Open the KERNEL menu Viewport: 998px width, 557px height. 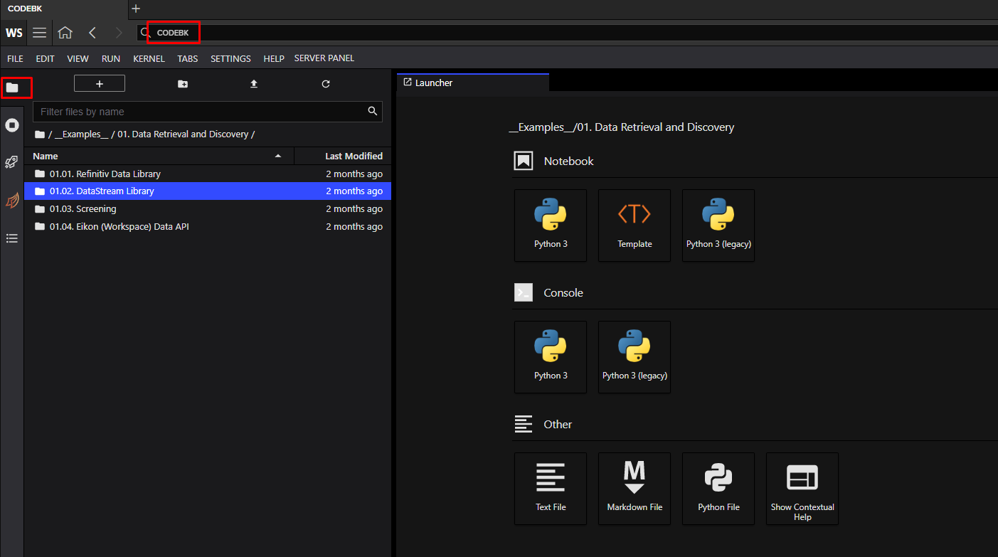click(149, 59)
